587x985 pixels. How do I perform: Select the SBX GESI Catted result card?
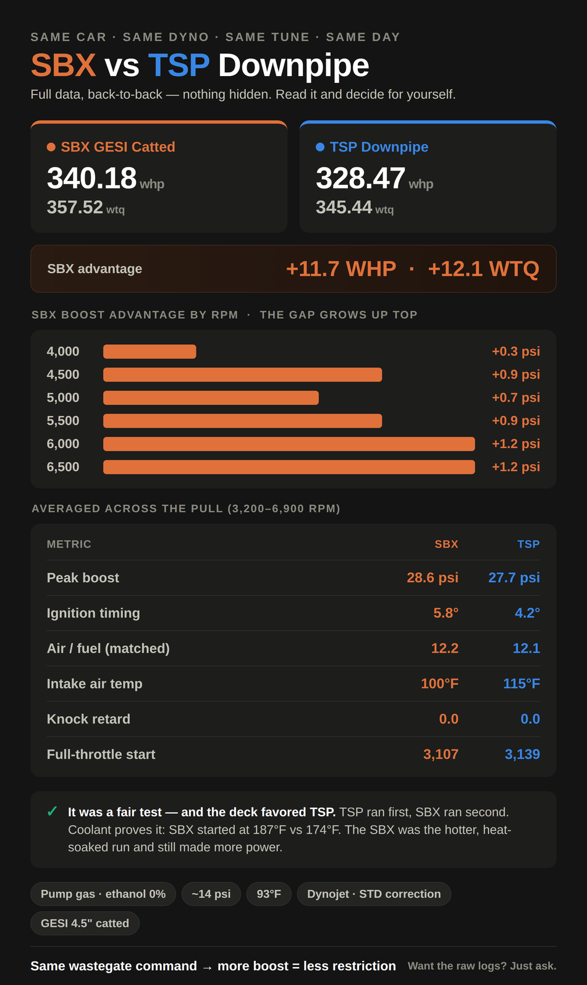click(159, 177)
